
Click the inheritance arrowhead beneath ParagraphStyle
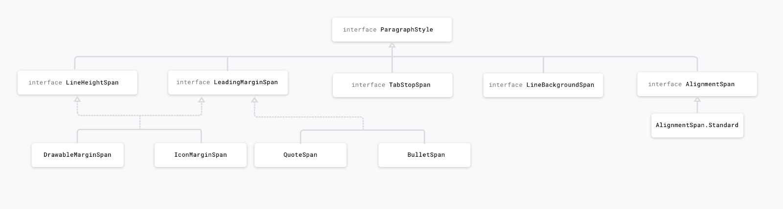(x=391, y=45)
